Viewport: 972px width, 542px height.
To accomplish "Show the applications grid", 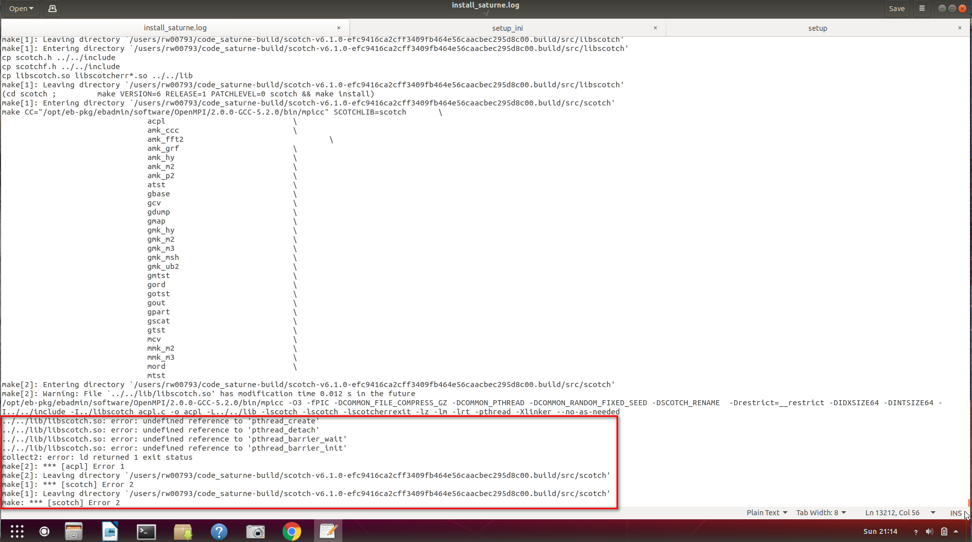I will pos(17,531).
